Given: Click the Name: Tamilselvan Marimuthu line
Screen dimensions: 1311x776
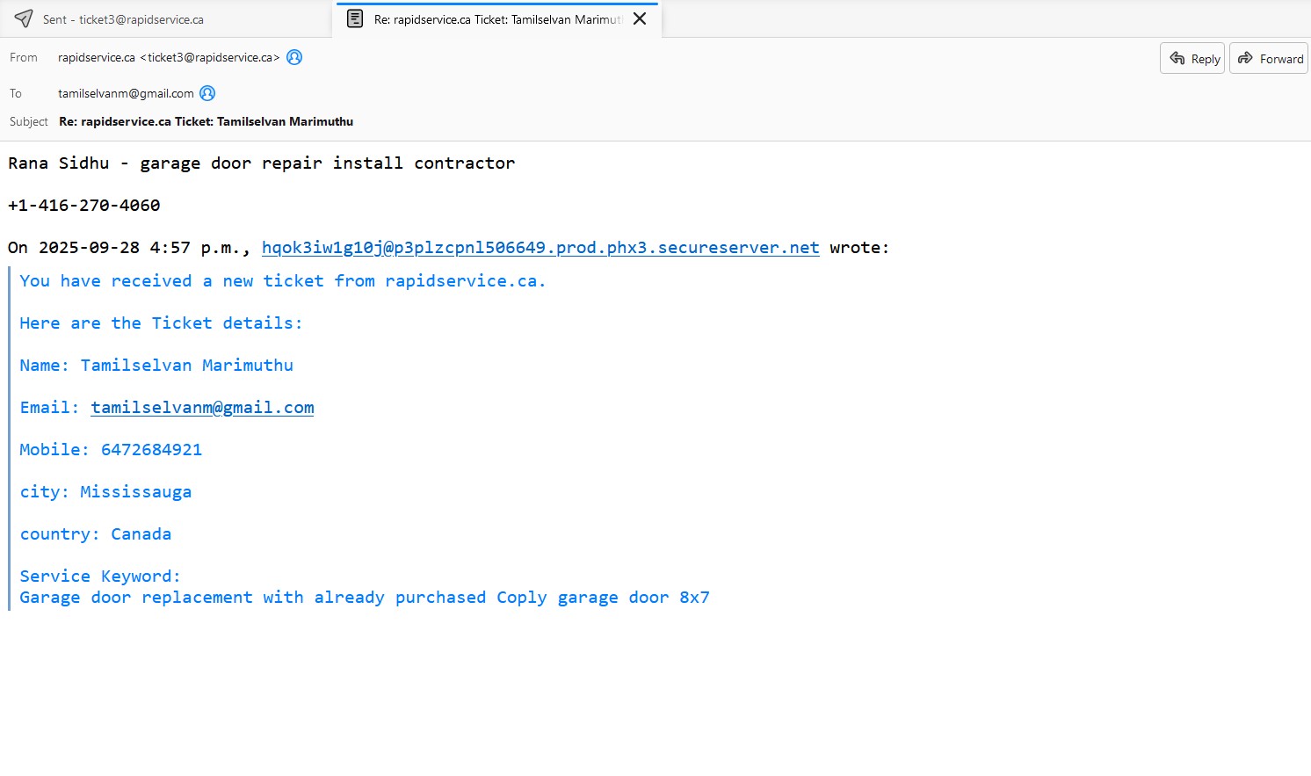Looking at the screenshot, I should pos(156,366).
